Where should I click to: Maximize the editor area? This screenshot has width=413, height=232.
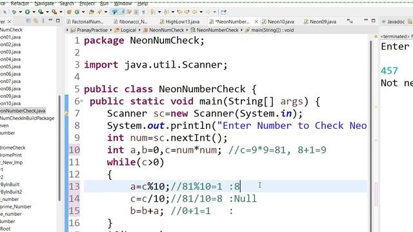click(373, 20)
